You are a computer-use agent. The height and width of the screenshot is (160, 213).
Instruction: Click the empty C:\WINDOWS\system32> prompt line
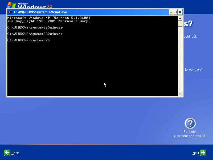pyautogui.click(x=29, y=40)
